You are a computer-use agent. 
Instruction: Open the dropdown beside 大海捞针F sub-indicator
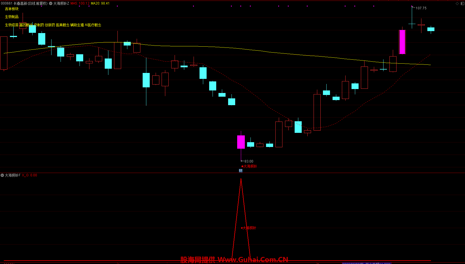pyautogui.click(x=2, y=175)
